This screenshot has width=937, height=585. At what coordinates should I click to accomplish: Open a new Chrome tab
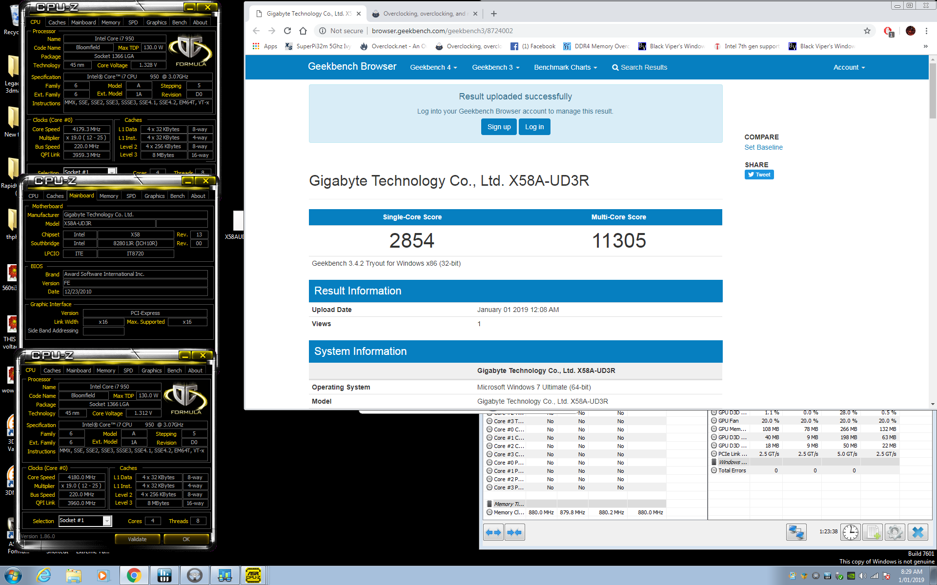point(494,14)
